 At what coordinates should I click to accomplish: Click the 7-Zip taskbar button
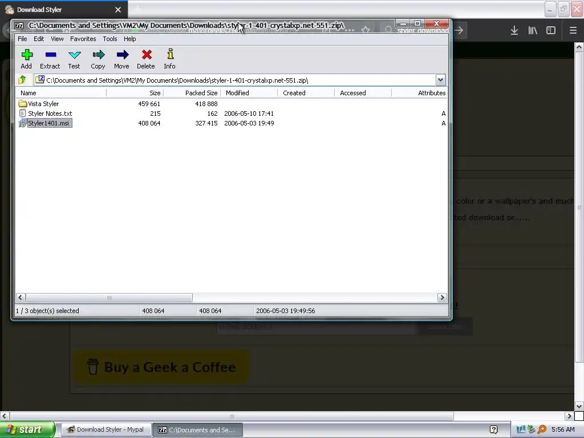click(x=198, y=430)
